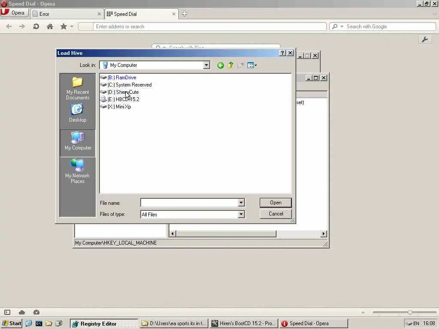
Task: Go up one folder level
Action: [x=230, y=66]
